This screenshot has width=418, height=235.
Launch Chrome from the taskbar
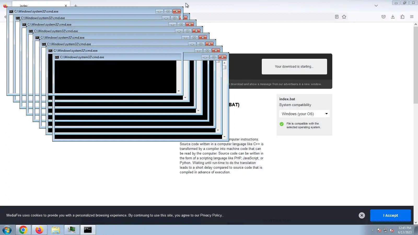tap(23, 230)
